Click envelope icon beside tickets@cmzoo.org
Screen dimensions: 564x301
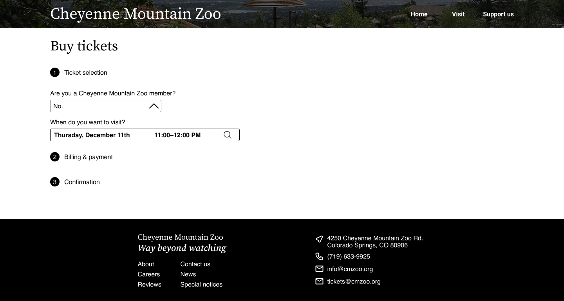(319, 281)
